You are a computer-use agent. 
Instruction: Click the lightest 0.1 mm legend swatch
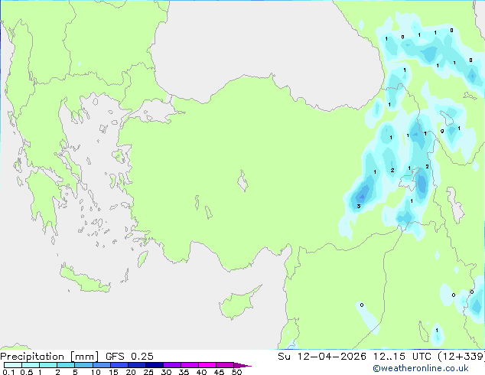pos(13,365)
